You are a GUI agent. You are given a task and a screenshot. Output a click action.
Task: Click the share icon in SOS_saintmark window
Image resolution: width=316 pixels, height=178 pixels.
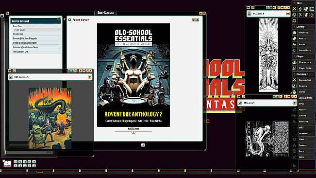(76, 71)
